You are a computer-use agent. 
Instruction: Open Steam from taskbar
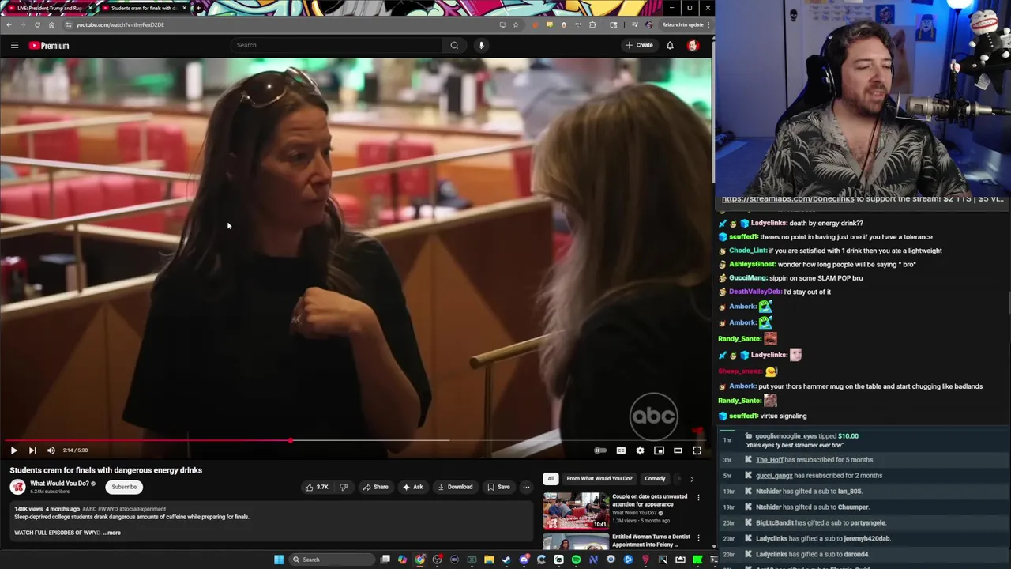point(506,560)
